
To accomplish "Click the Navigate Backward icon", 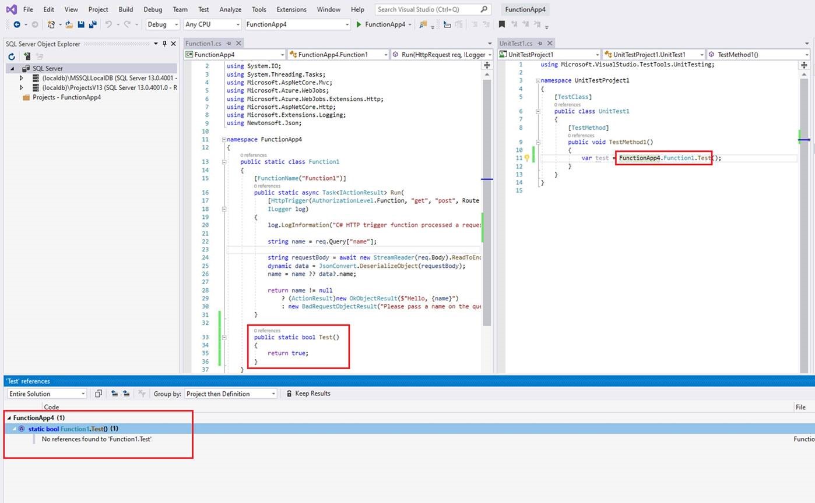I will point(17,24).
